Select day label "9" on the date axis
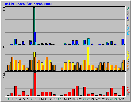This screenshot has height=102, width=131. tap(39, 99)
